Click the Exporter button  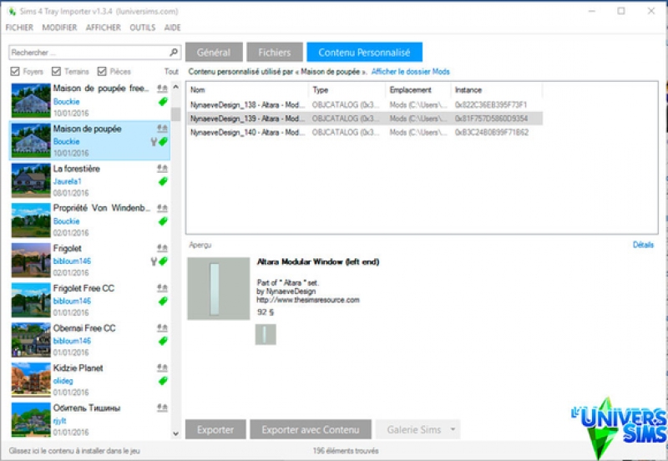click(215, 429)
